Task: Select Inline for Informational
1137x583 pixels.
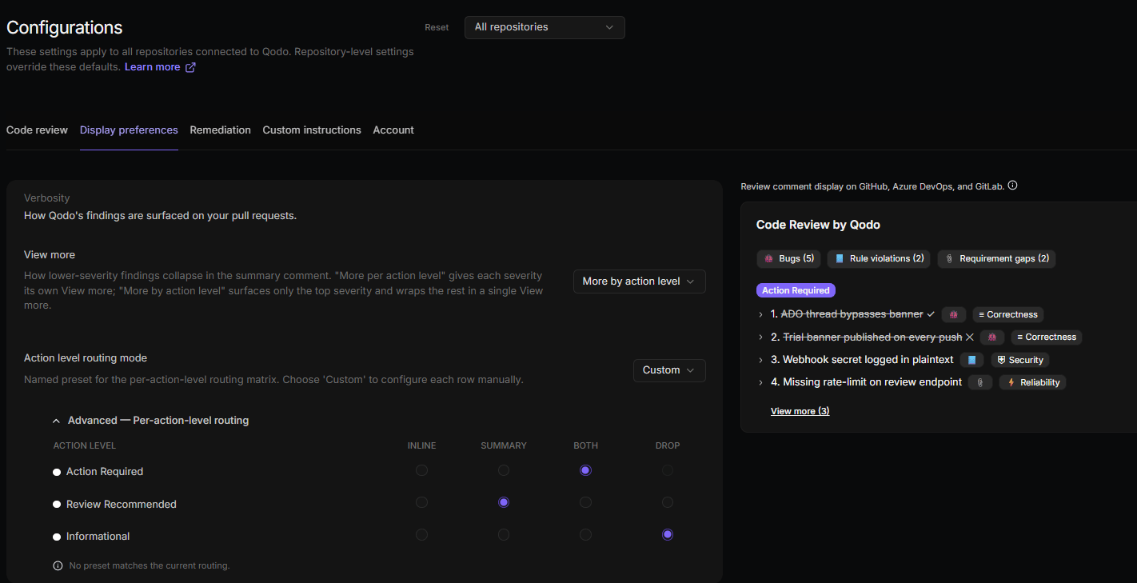Action: pyautogui.click(x=421, y=534)
